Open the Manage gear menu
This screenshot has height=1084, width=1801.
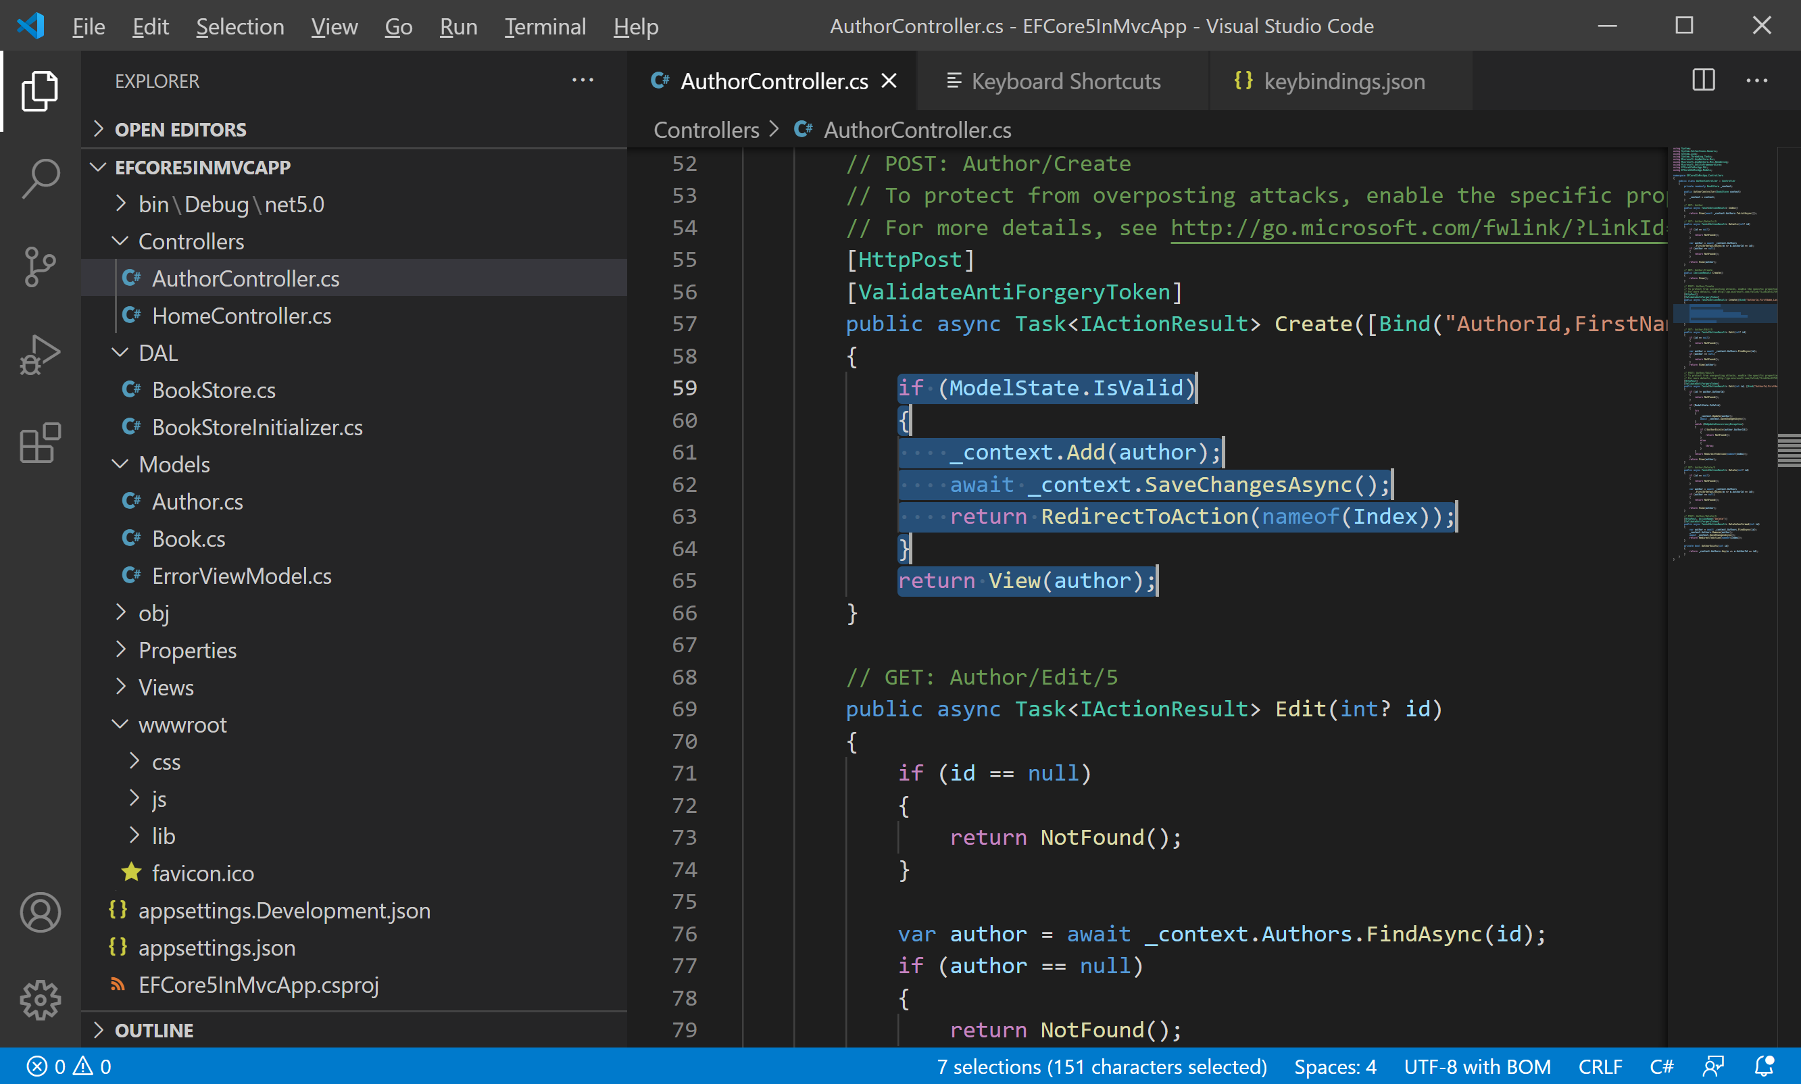point(40,1000)
